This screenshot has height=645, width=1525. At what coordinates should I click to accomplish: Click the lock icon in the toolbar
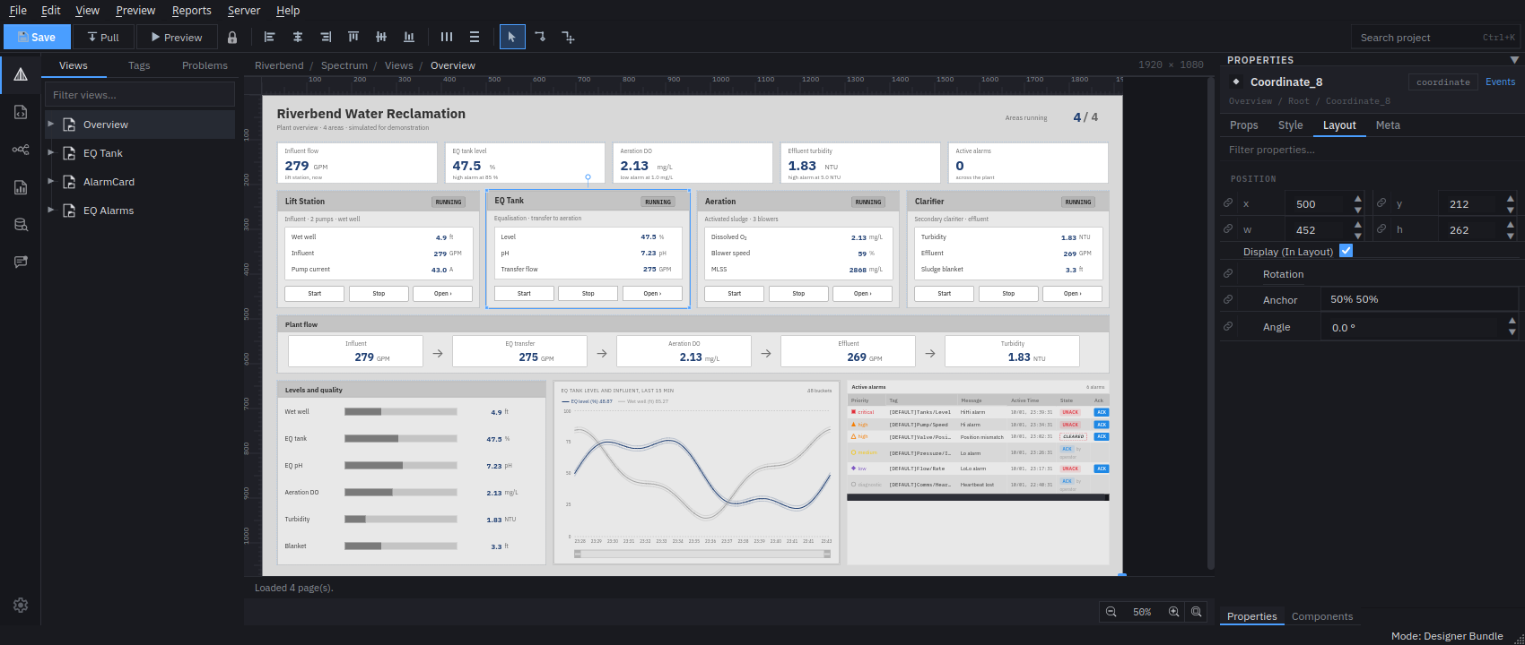pos(232,38)
